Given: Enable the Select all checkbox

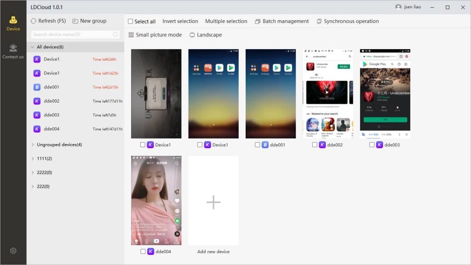Looking at the screenshot, I should [130, 21].
